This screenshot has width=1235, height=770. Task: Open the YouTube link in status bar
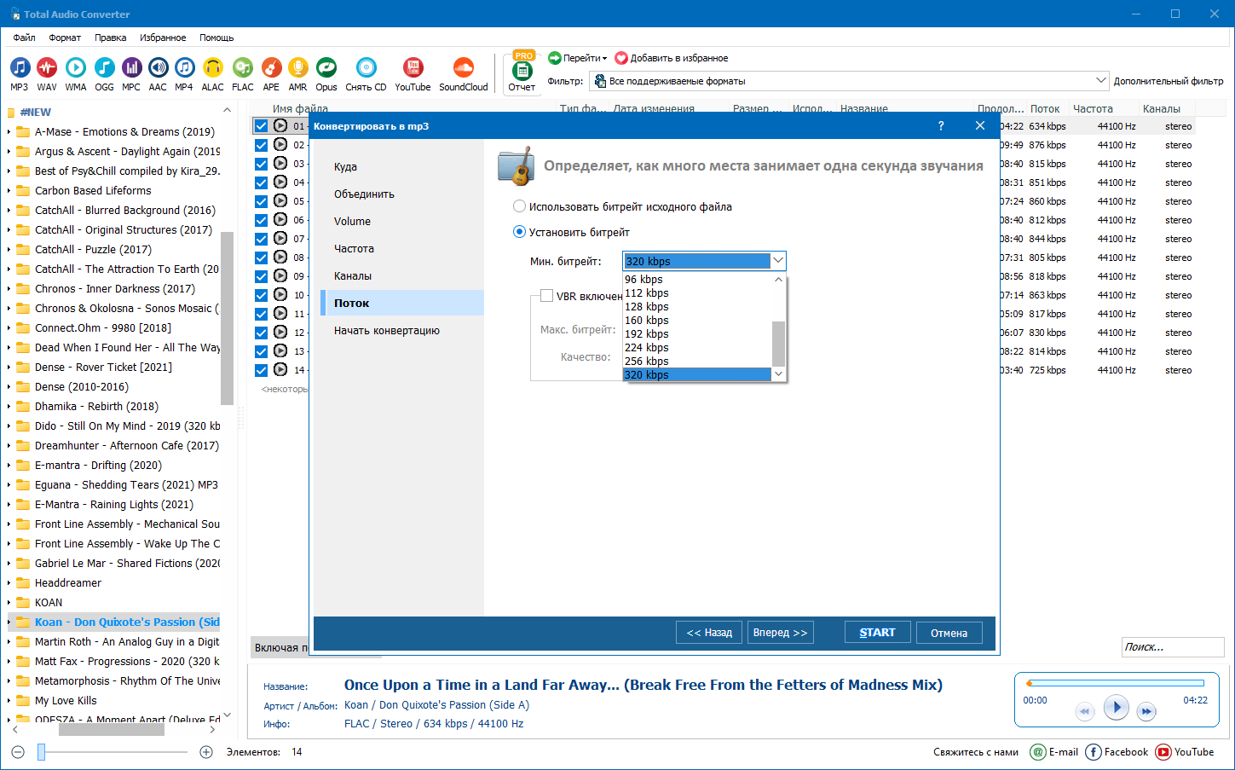1185,752
